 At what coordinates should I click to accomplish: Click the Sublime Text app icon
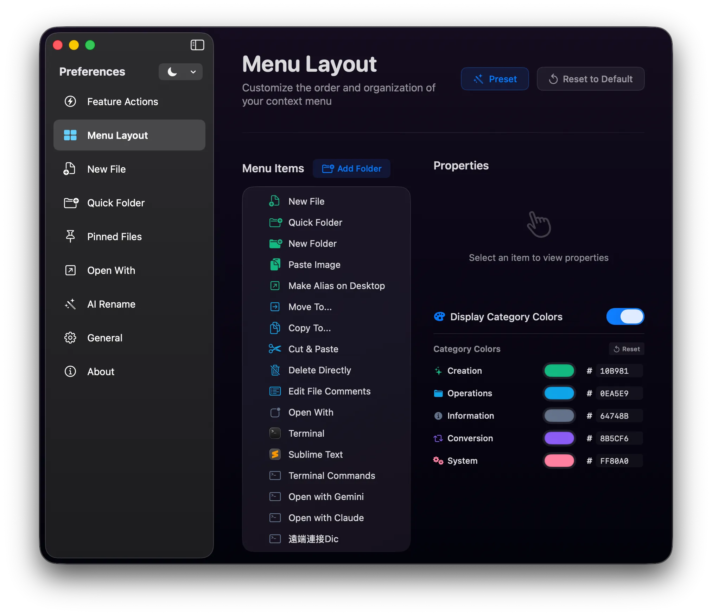(x=275, y=454)
